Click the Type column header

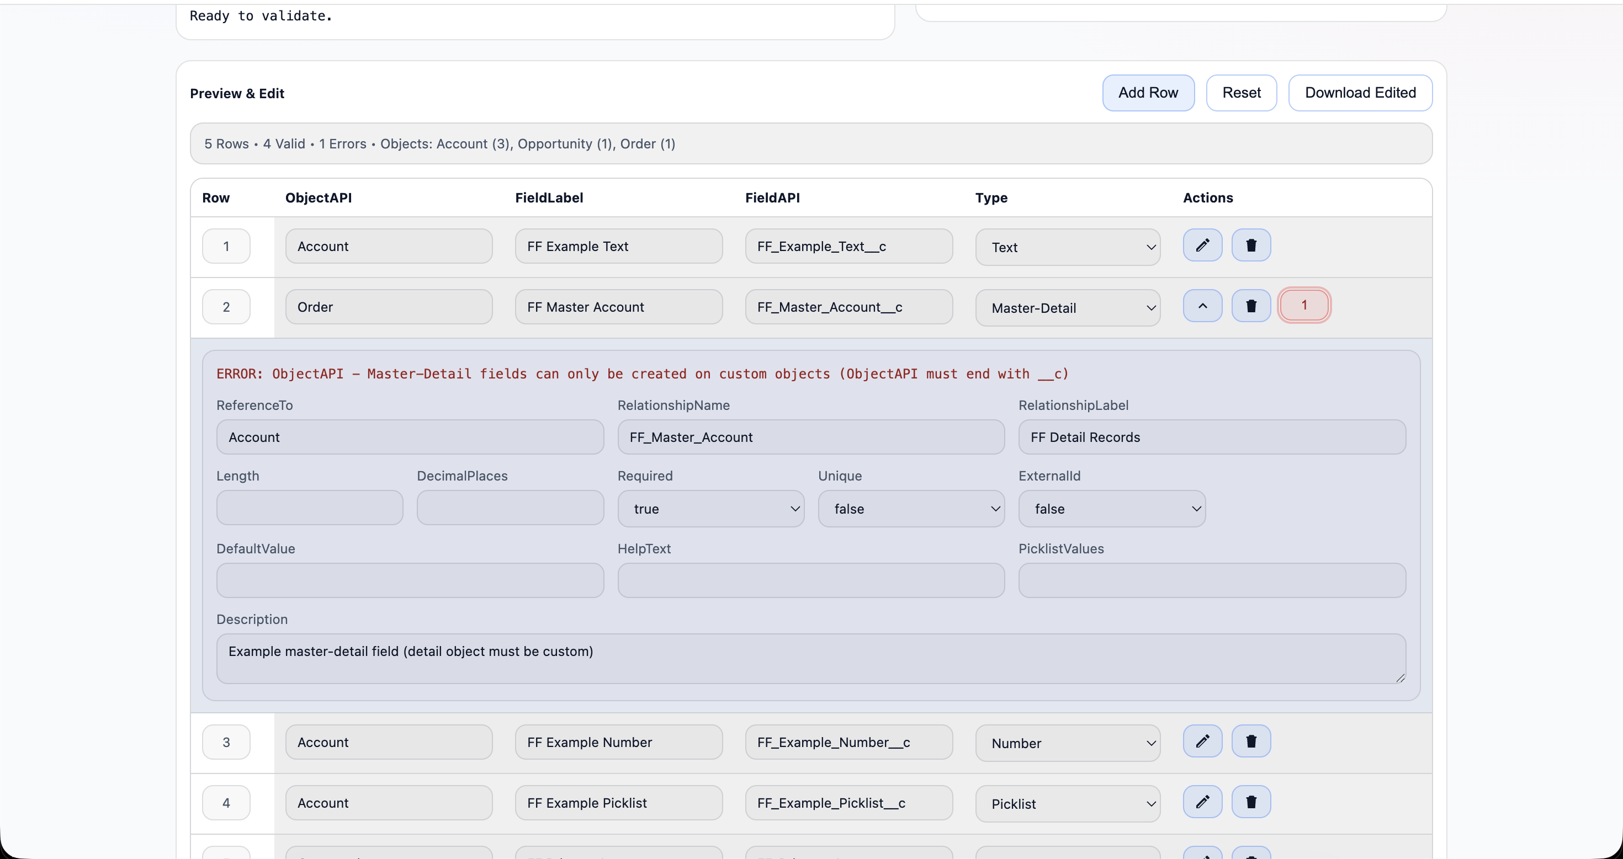991,198
